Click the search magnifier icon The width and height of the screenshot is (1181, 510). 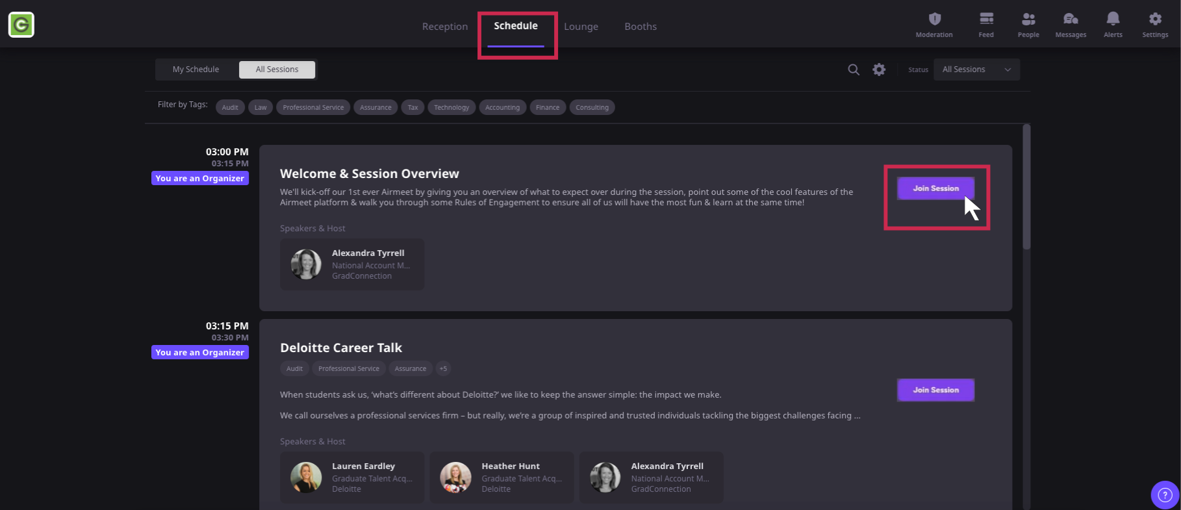(x=854, y=70)
